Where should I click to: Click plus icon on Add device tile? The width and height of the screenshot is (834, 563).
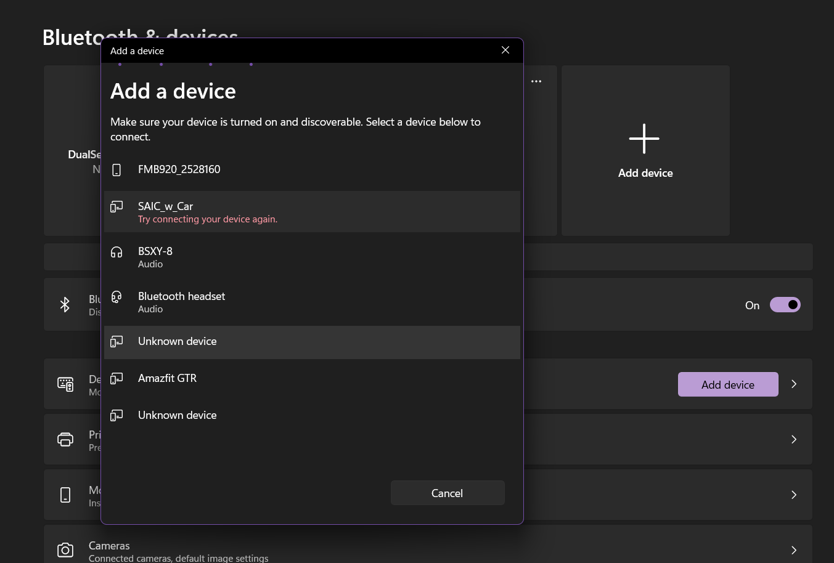(644, 139)
